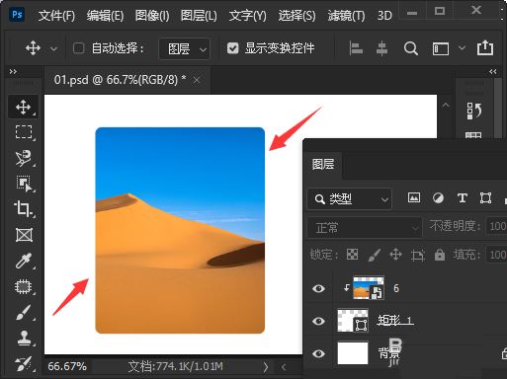This screenshot has height=379, width=507.
Task: Open the 类型 layer filter dropdown
Action: 350,199
